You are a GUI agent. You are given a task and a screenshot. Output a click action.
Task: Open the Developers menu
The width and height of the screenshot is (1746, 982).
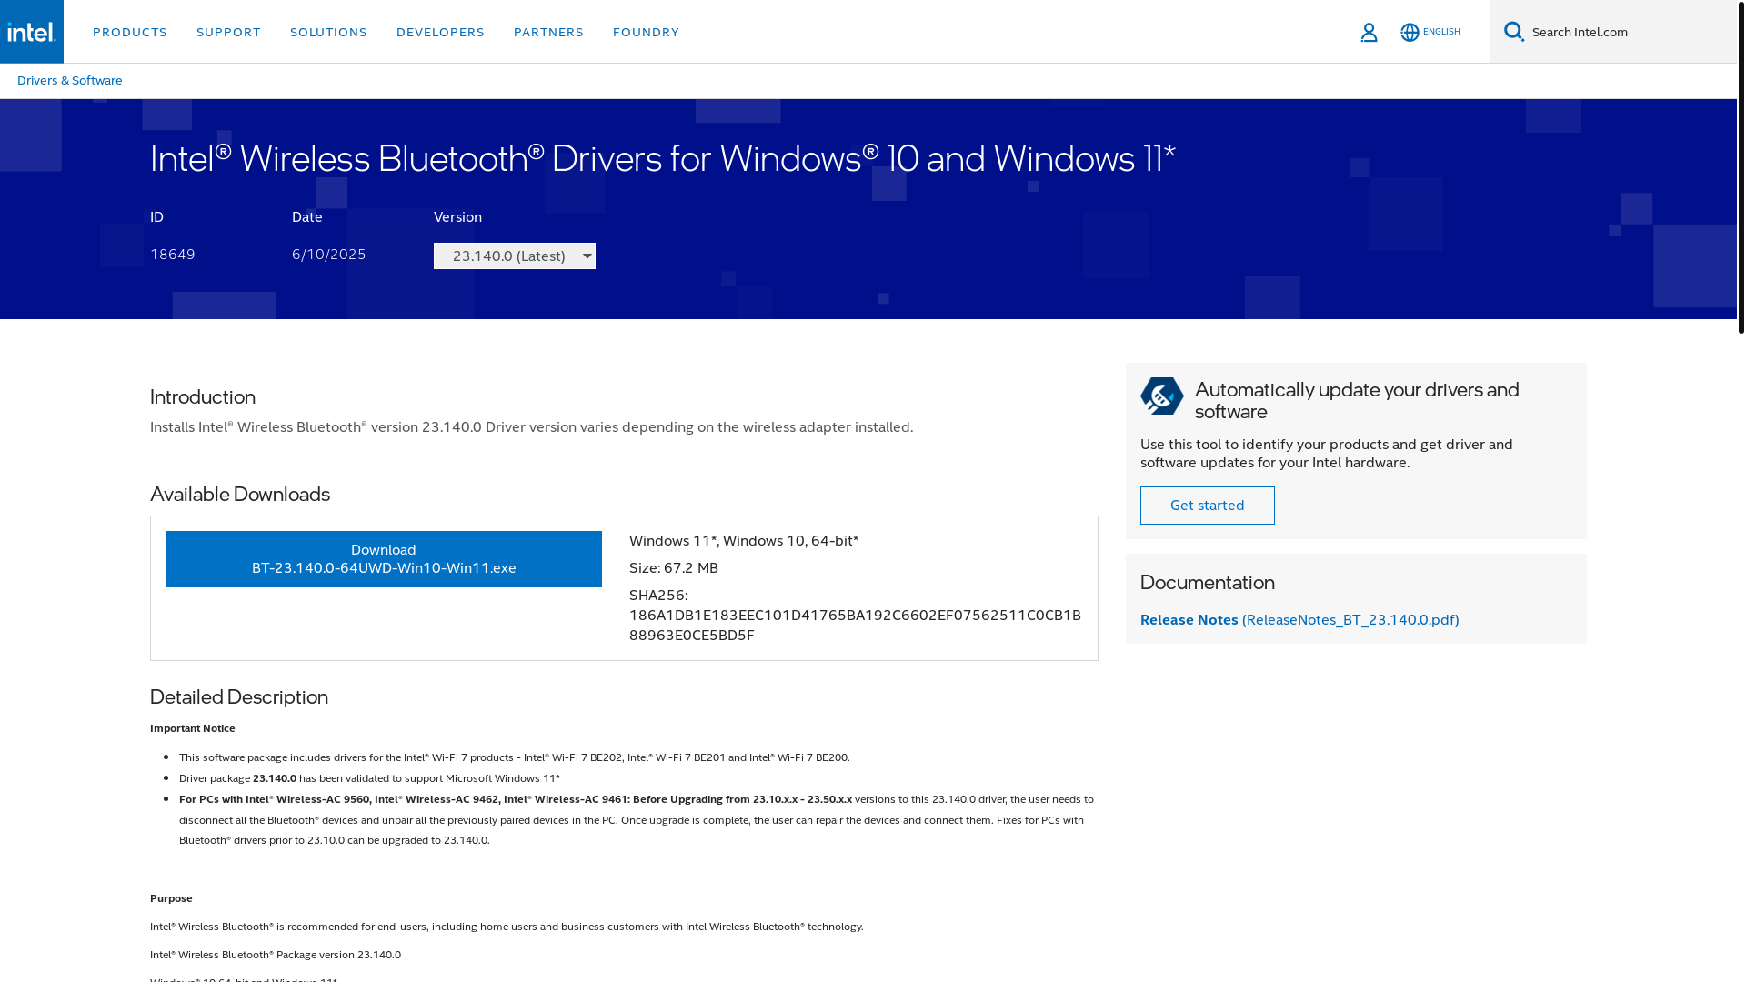[x=440, y=32]
